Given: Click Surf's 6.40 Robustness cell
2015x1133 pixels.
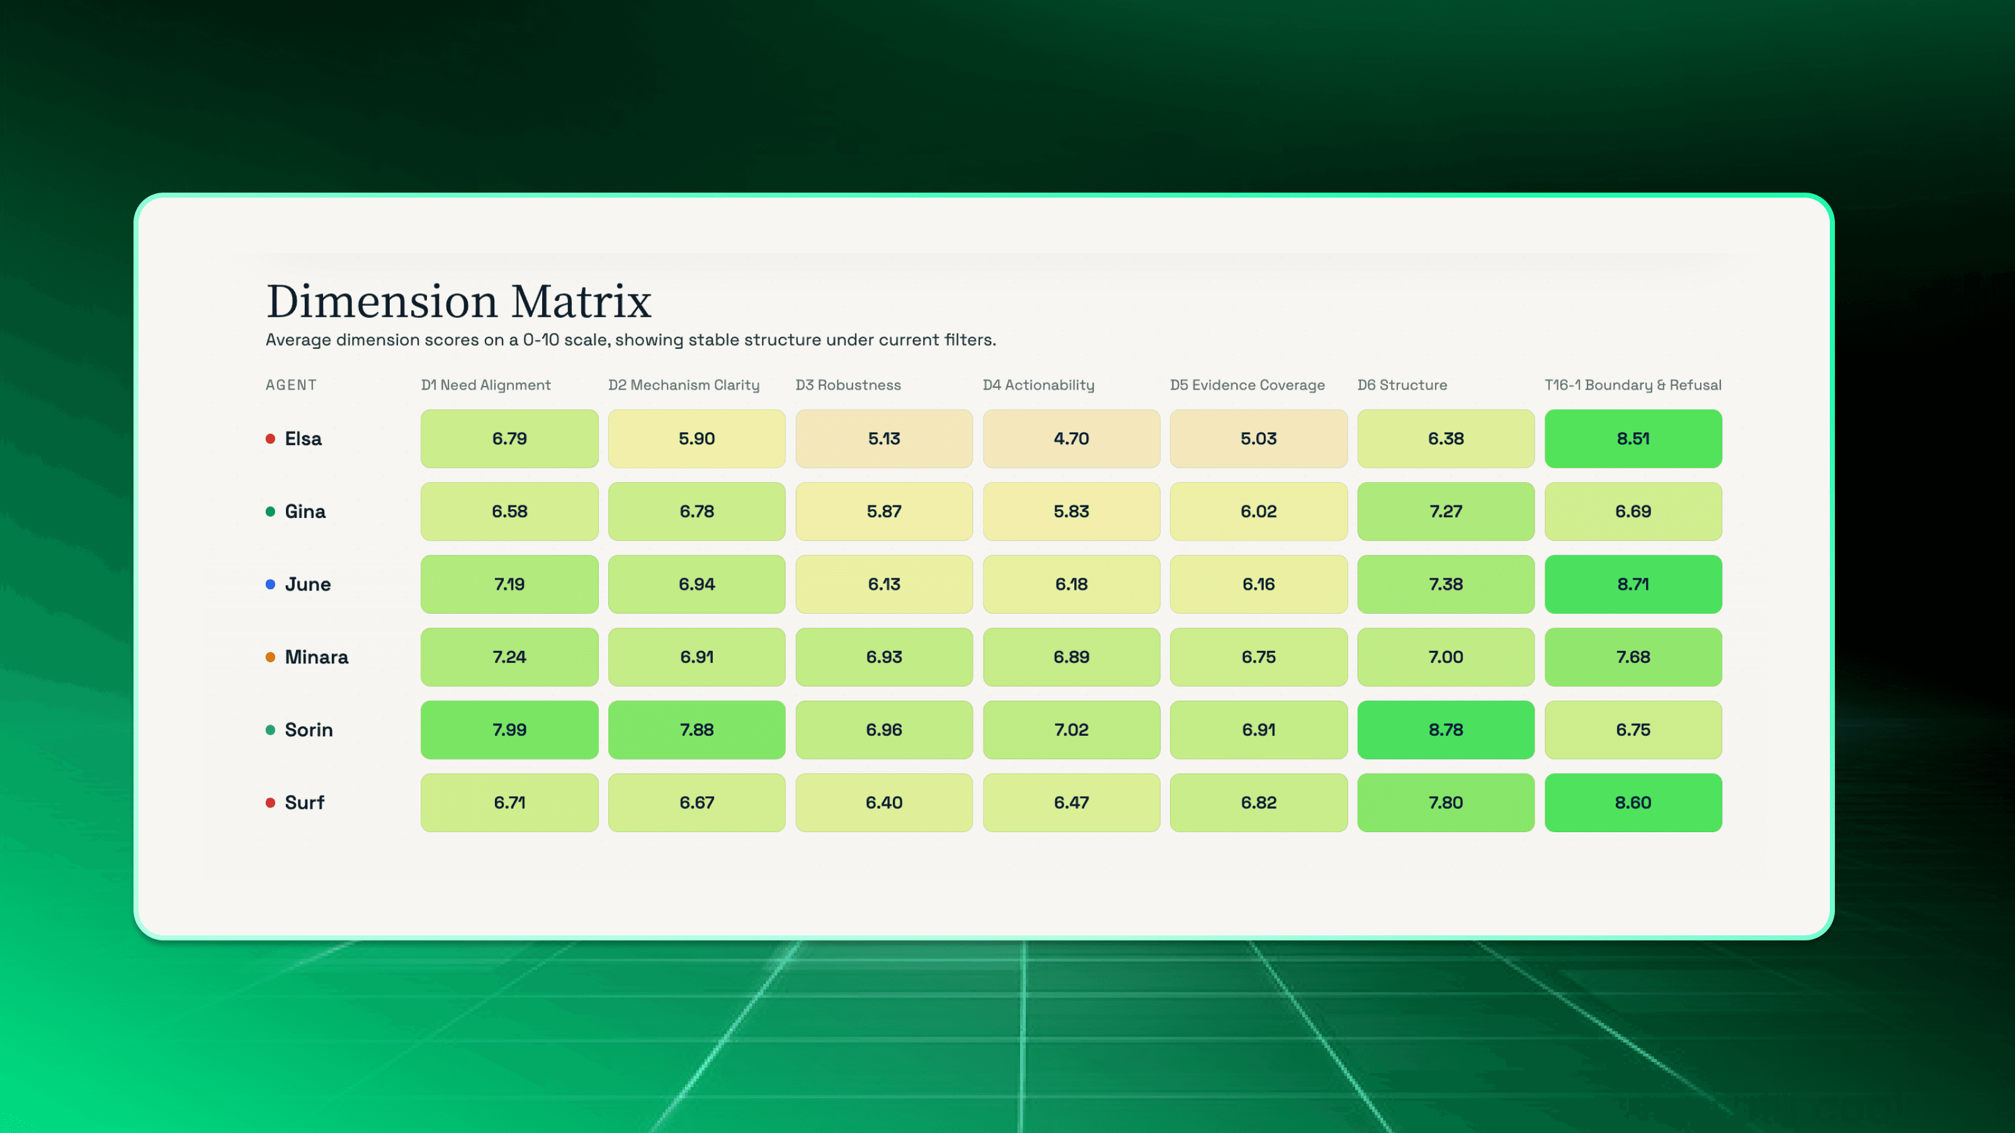Looking at the screenshot, I should 884,803.
